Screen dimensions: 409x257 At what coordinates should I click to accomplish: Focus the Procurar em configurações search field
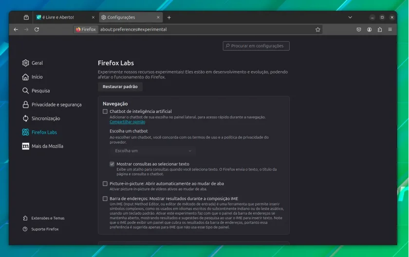tap(256, 46)
